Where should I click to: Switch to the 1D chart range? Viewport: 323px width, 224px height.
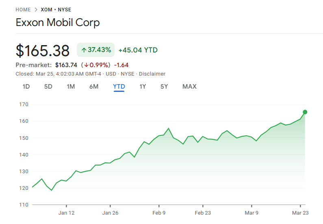click(26, 86)
